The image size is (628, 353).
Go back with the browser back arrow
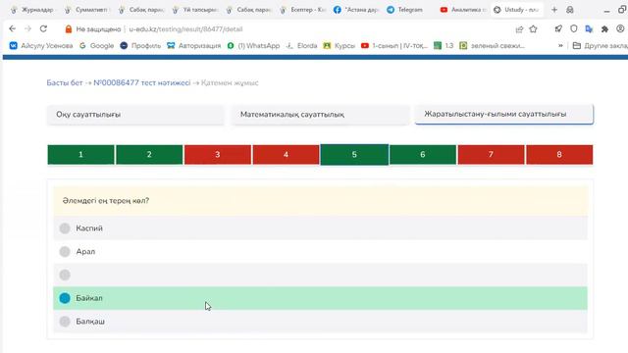coord(13,28)
